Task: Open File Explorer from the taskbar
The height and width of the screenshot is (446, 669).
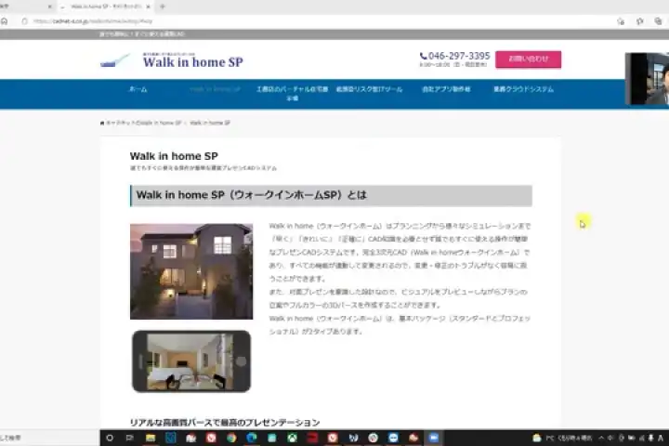Action: (151, 438)
